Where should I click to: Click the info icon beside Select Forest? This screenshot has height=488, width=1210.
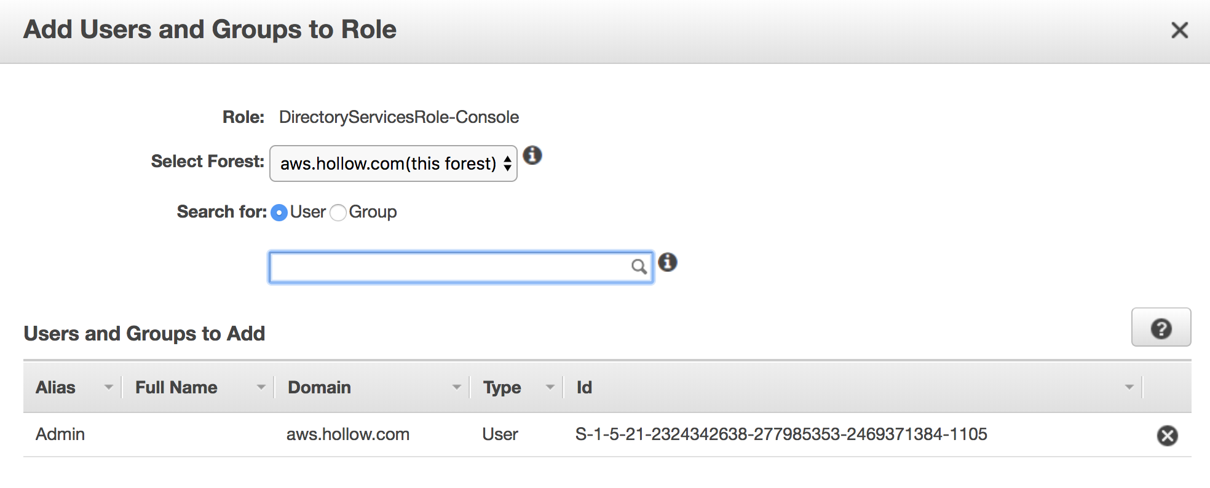[x=532, y=155]
